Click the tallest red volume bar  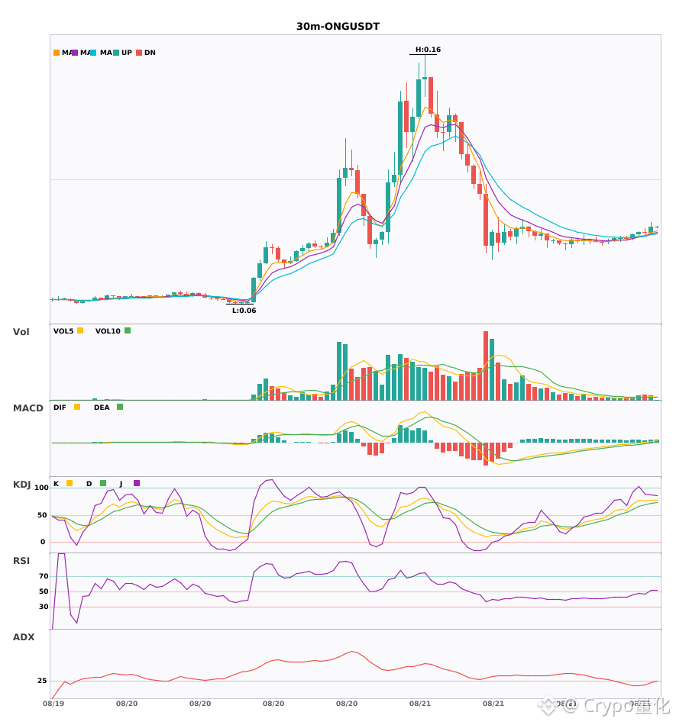click(x=486, y=366)
